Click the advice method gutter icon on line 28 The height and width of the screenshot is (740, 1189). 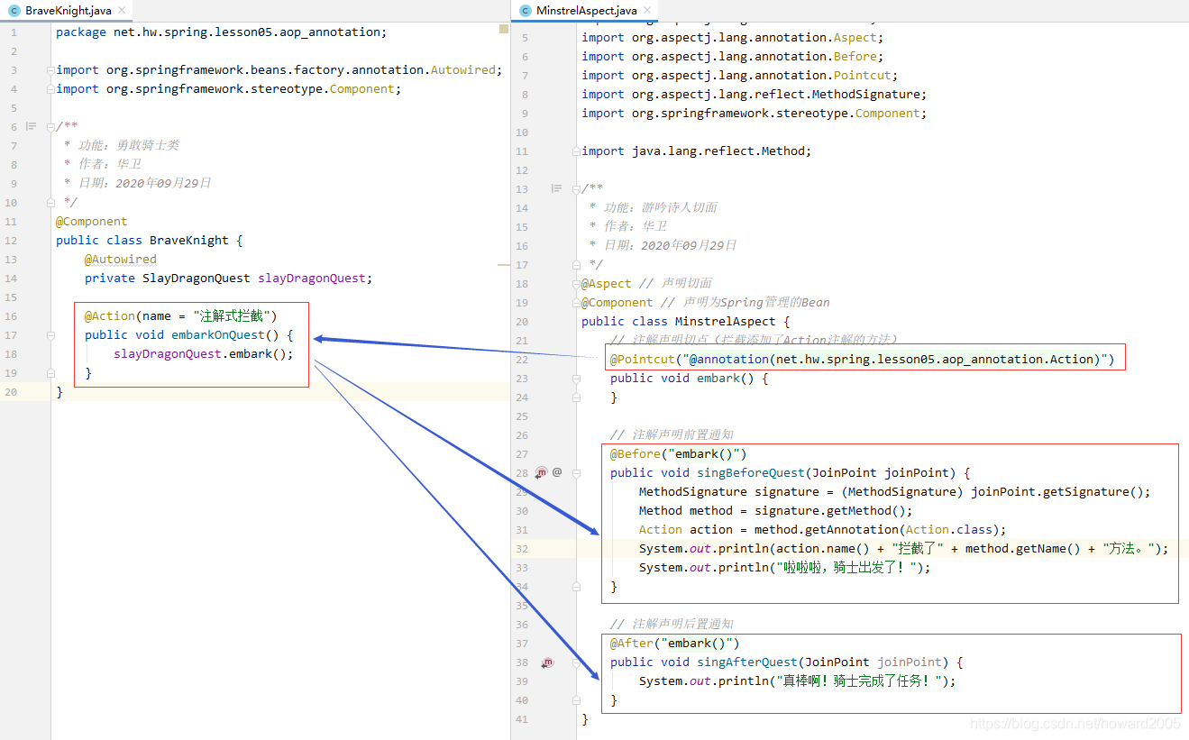tap(541, 472)
